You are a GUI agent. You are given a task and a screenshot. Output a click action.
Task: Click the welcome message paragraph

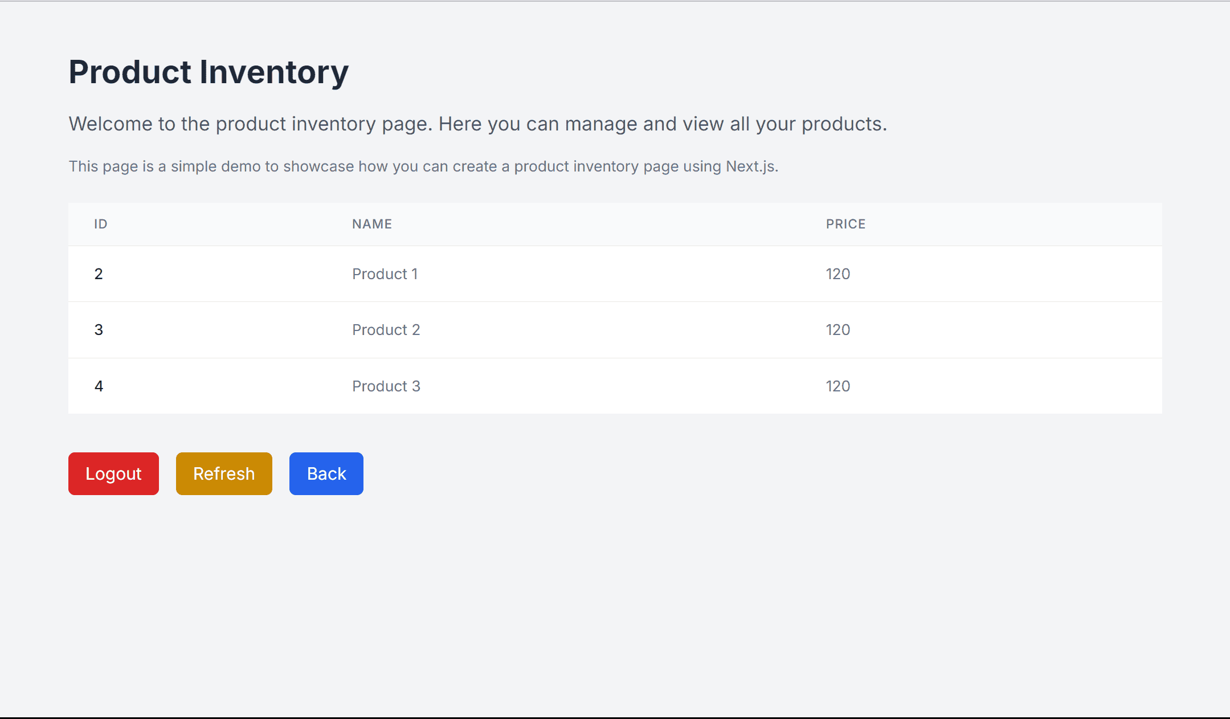coord(477,124)
